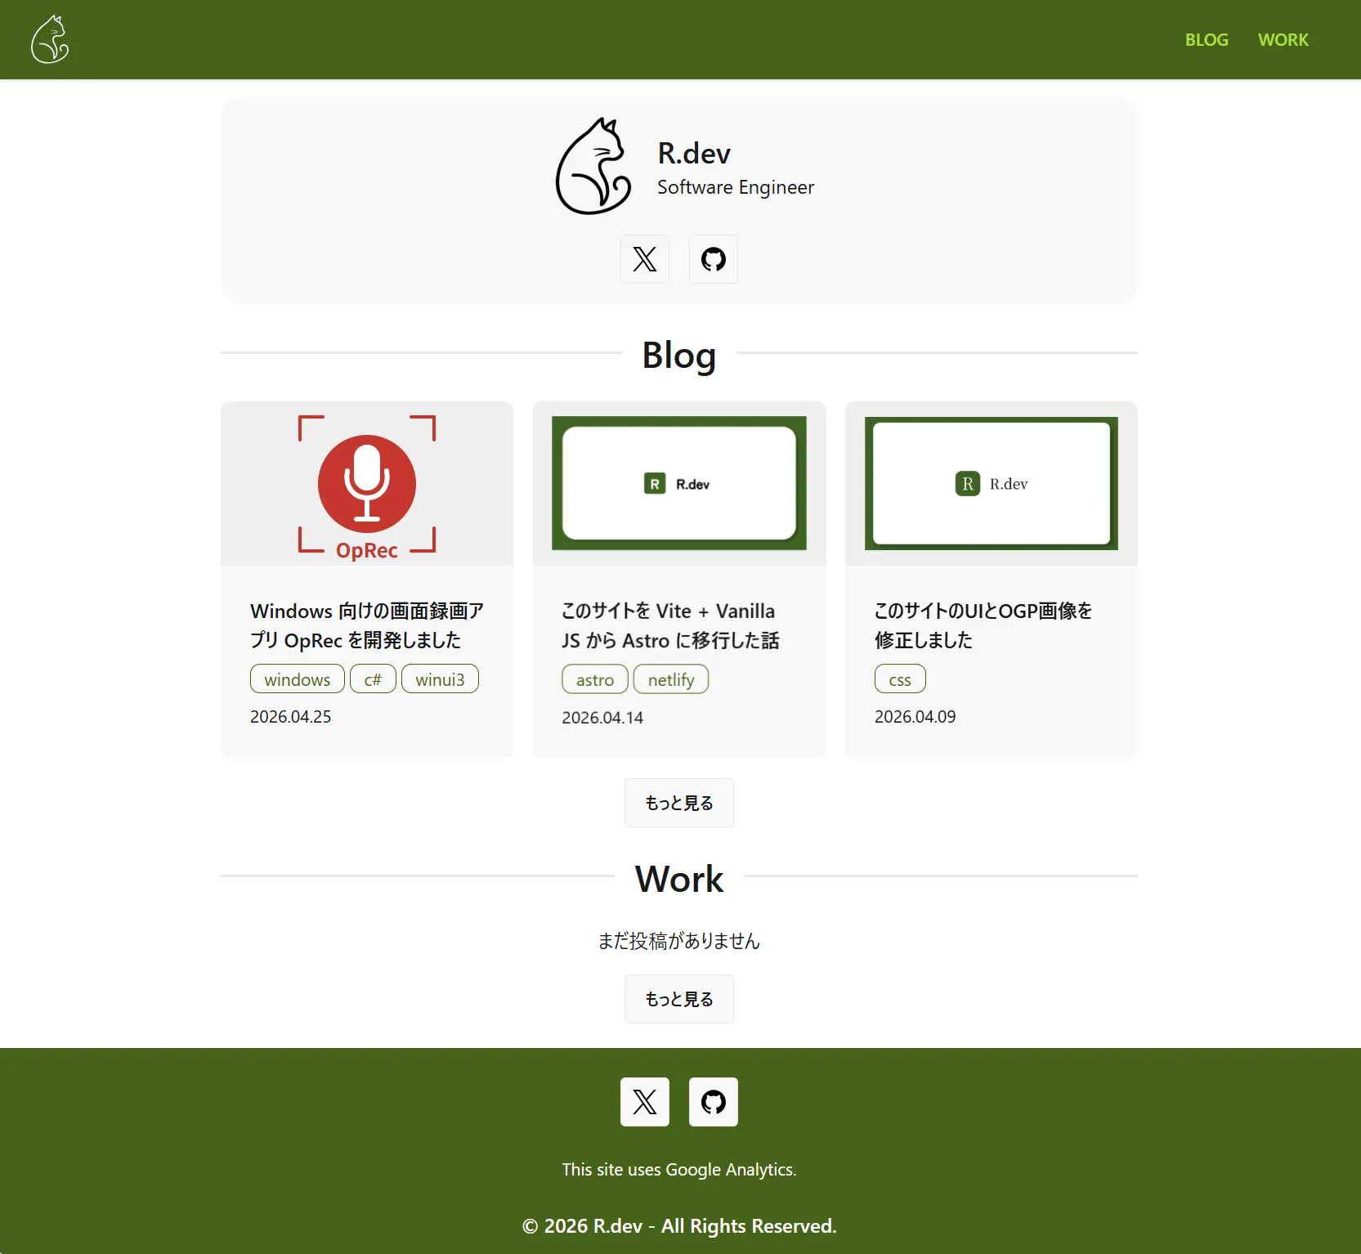Click 'もっと見る' button under Blog section
Viewport: 1361px width, 1254px height.
[x=679, y=803]
